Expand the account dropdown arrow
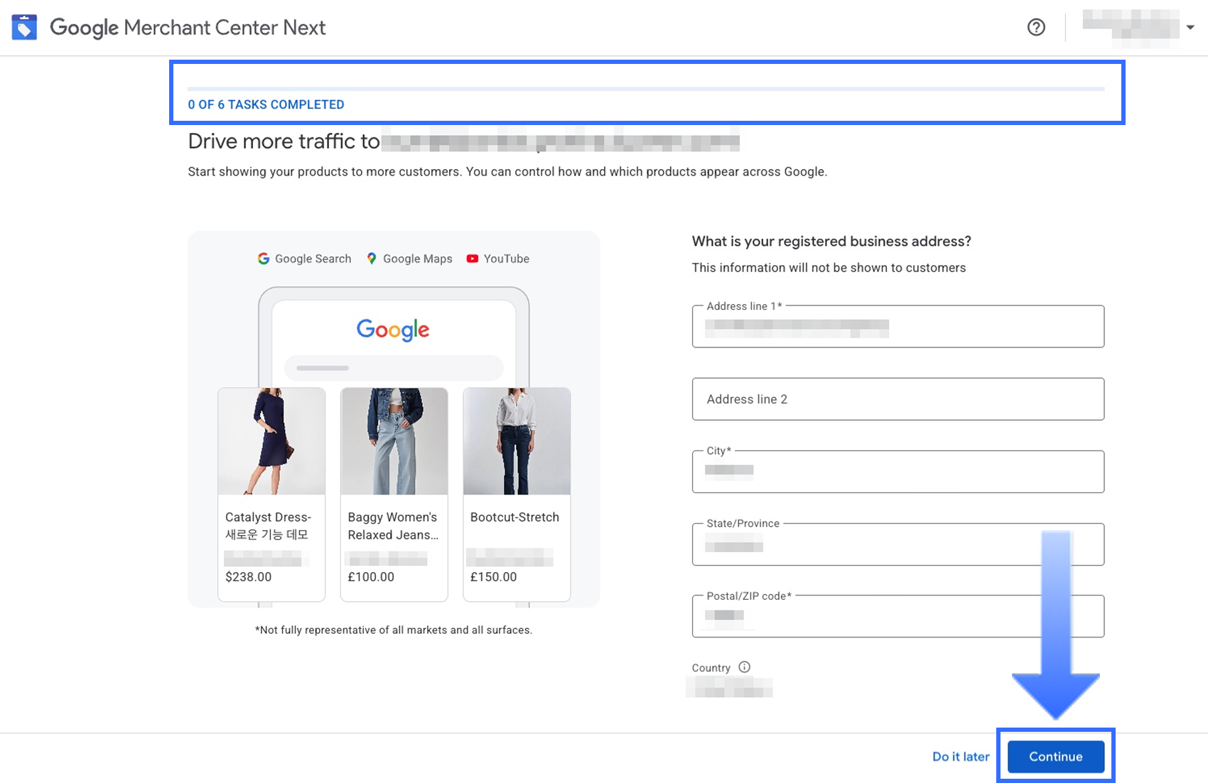Viewport: 1208px width, 783px height. [1190, 28]
